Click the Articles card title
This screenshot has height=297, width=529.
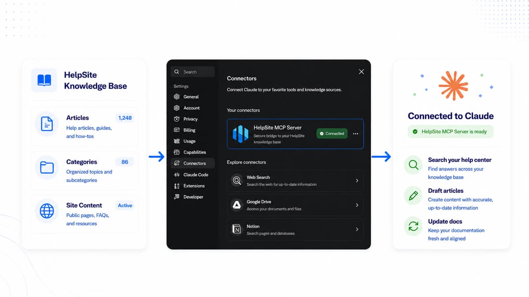click(x=78, y=118)
